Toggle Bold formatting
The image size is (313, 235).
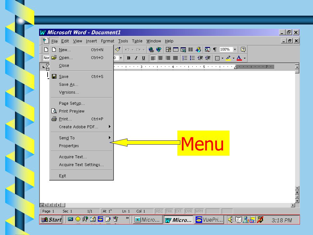(x=128, y=58)
